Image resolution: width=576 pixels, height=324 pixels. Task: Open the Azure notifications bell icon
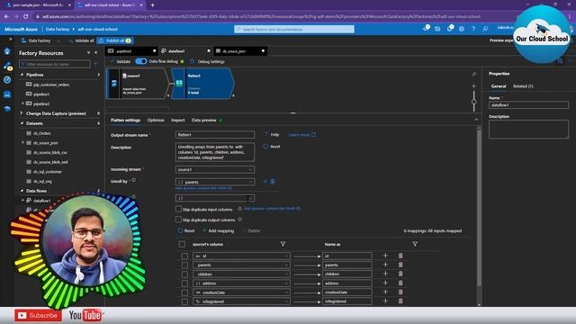tap(450, 29)
